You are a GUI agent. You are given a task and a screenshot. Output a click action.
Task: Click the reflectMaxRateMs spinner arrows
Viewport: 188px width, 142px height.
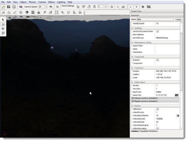coord(178,116)
